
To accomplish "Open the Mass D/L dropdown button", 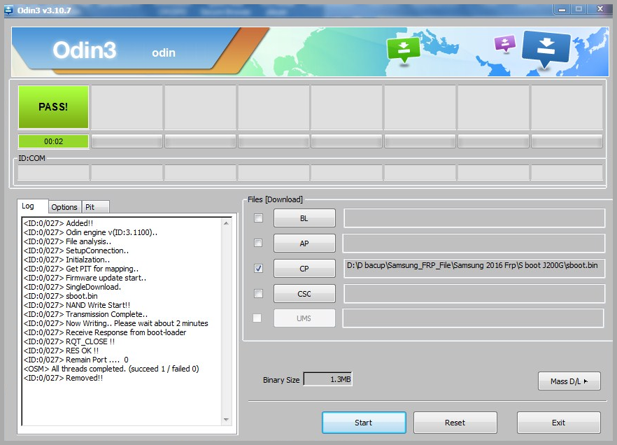I will [569, 381].
